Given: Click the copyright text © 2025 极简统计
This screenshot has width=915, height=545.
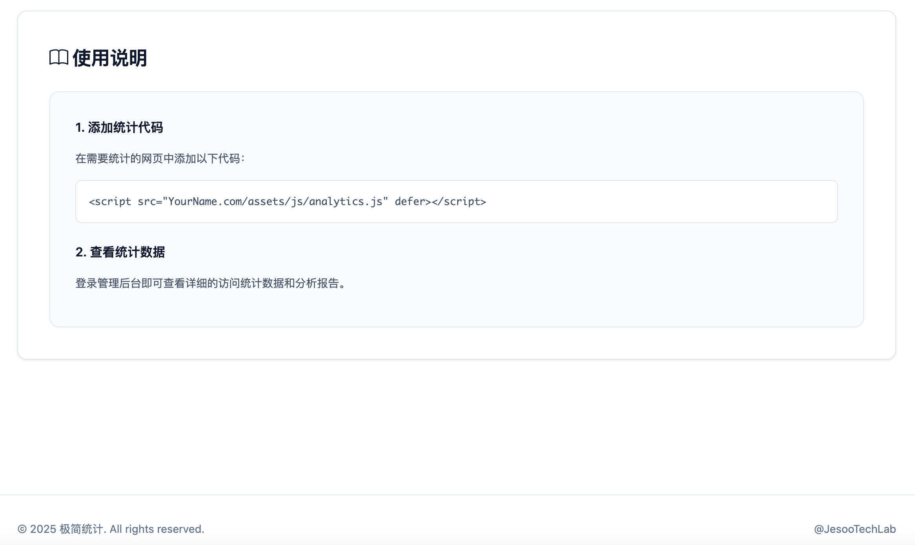Looking at the screenshot, I should [62, 529].
